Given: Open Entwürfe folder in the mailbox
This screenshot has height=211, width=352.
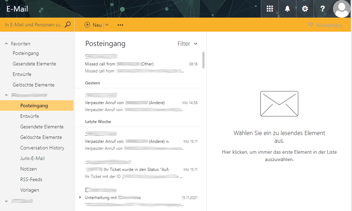Looking at the screenshot, I should 30,116.
